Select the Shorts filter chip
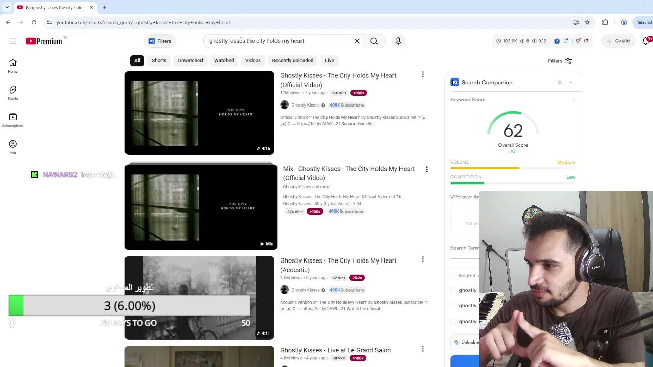 159,60
